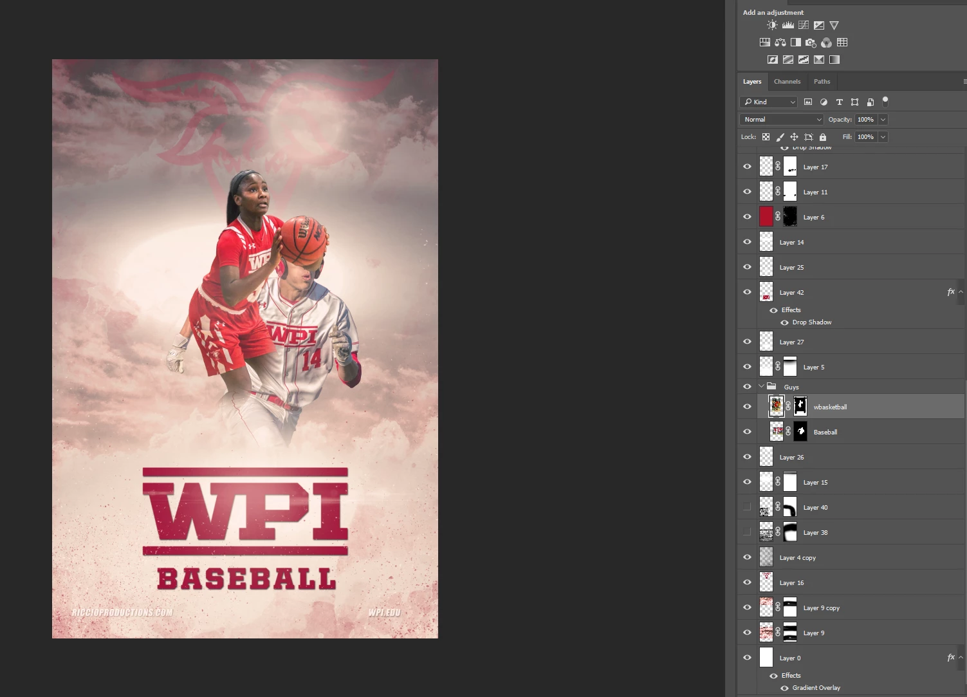Click the Opacity value field
Viewport: 967px width, 697px height.
[x=866, y=120]
